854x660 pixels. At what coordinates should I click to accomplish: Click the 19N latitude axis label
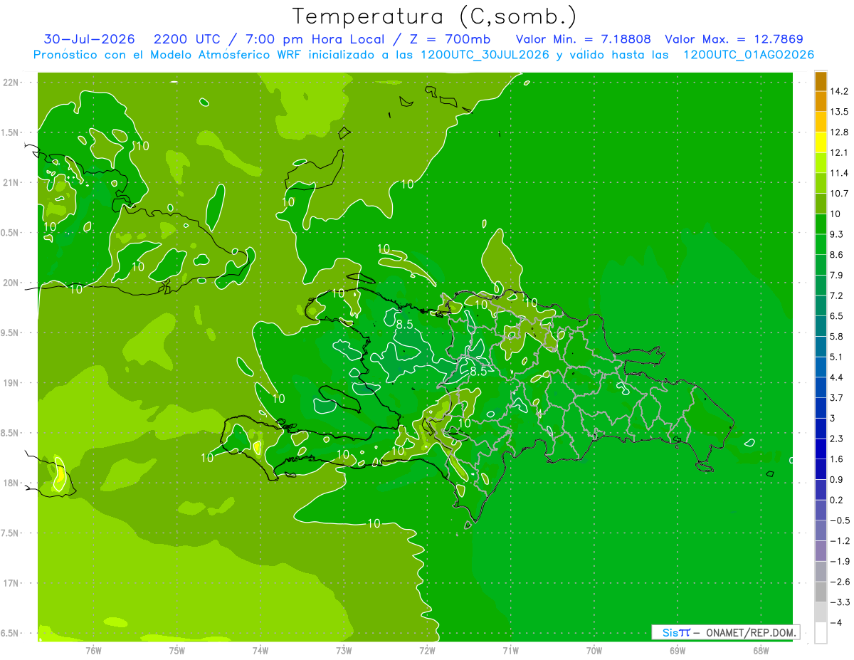pos(11,383)
